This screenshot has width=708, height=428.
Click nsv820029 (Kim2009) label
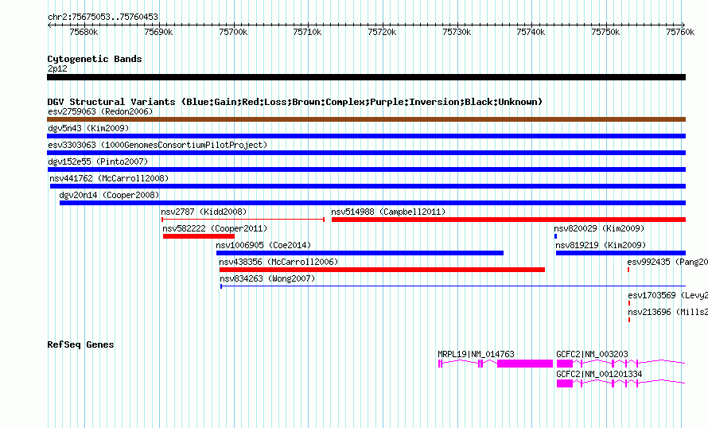tap(599, 228)
